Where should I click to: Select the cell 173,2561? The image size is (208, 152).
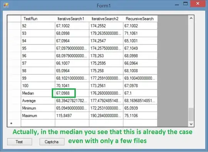point(106,86)
